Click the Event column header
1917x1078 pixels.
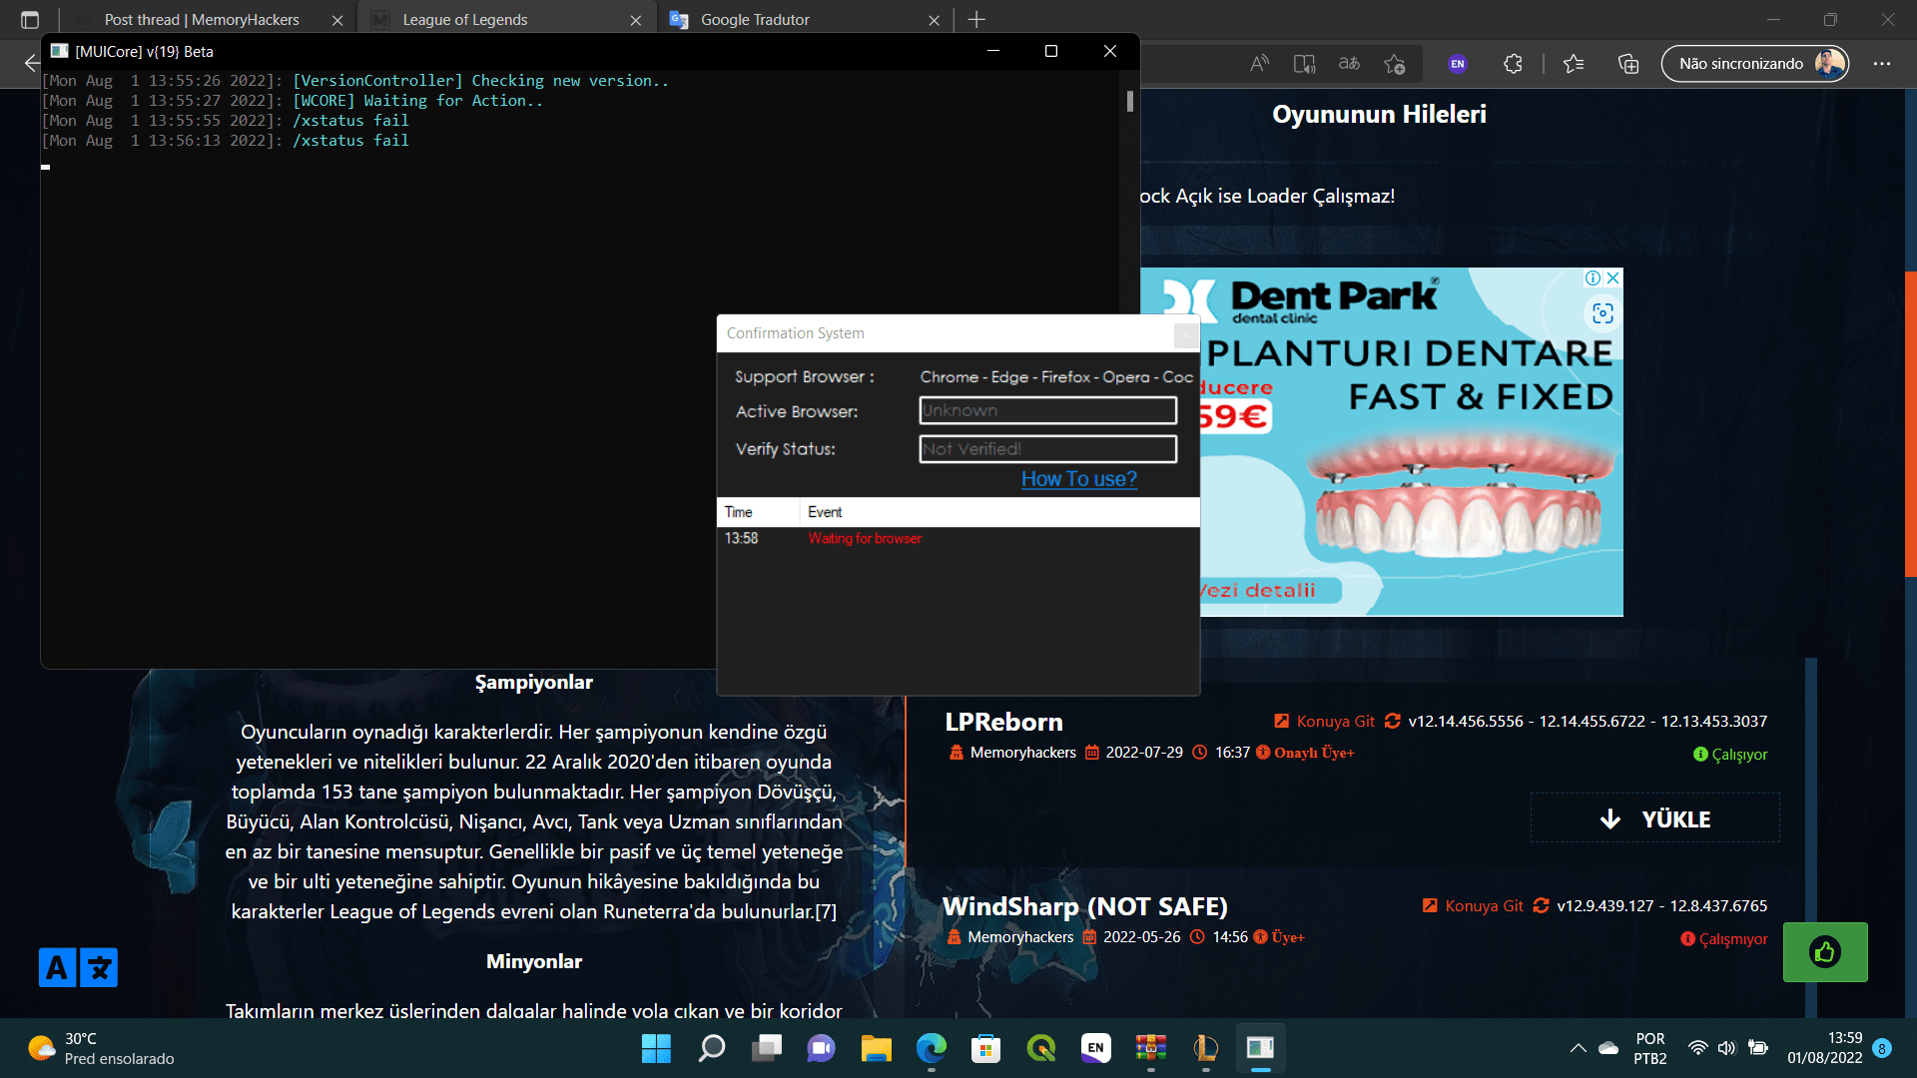click(x=998, y=512)
